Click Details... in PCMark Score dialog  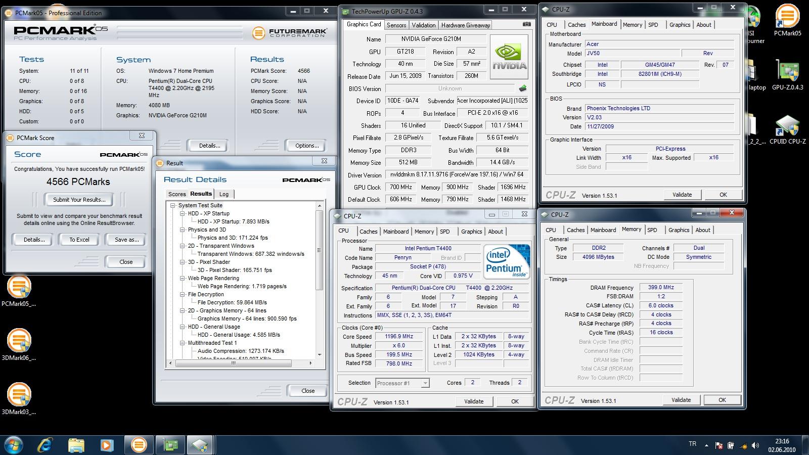tap(34, 240)
